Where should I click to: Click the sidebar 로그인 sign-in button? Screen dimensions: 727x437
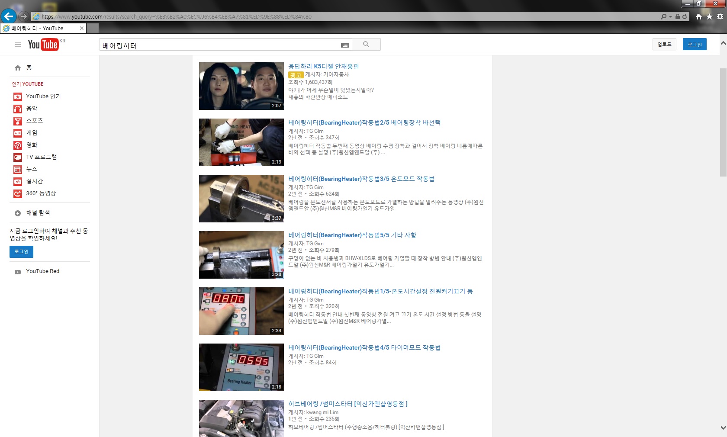[x=21, y=252]
